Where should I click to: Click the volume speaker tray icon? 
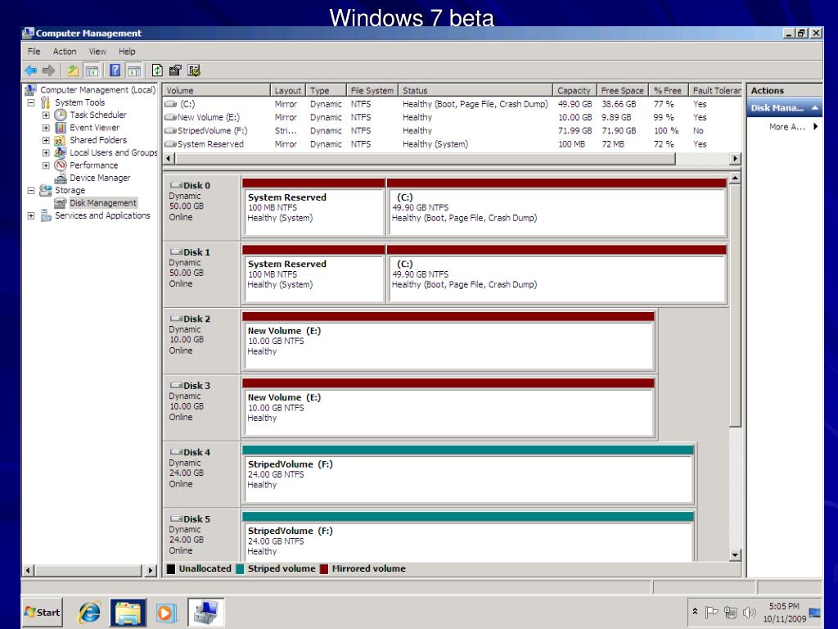coord(750,613)
